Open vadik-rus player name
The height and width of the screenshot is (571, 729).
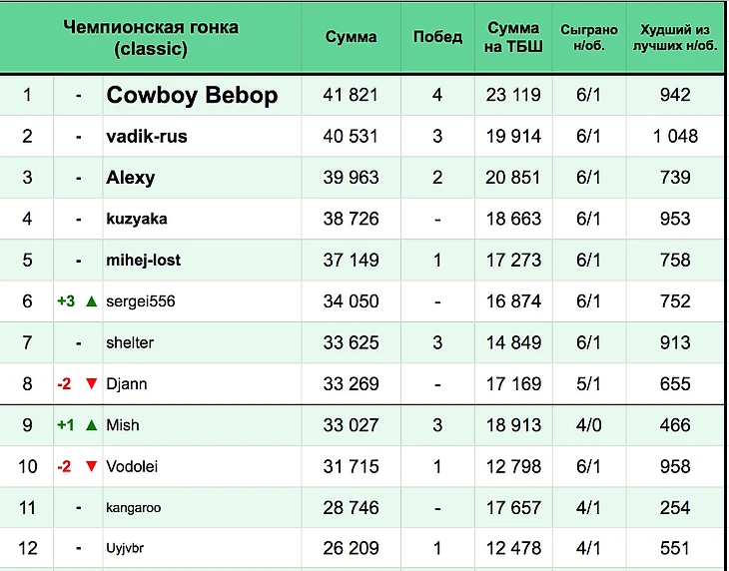click(147, 137)
